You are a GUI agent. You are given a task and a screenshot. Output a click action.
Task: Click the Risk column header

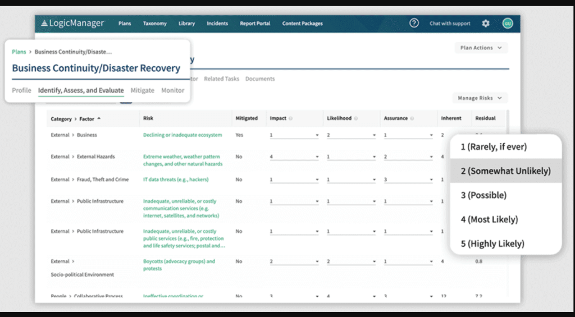[148, 118]
